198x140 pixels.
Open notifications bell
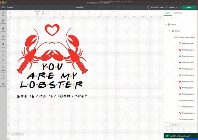[148, 7]
